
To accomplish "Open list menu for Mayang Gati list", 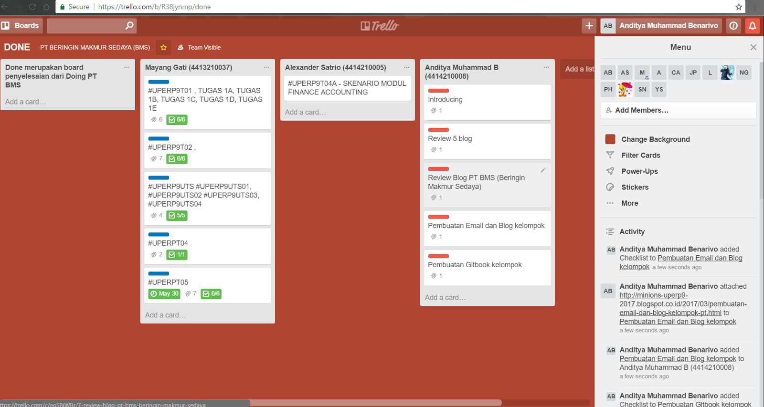I will (x=266, y=67).
